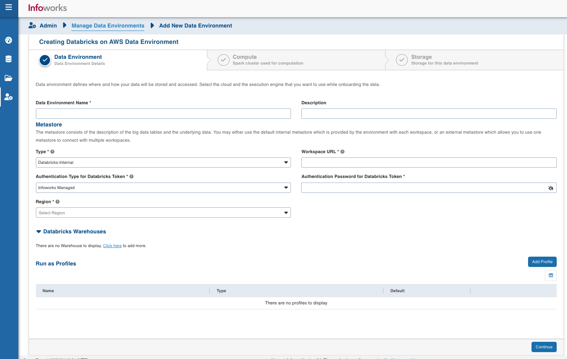567x359 pixels.
Task: Focus the Authentication Password for Databricks Token field
Action: pyautogui.click(x=429, y=188)
